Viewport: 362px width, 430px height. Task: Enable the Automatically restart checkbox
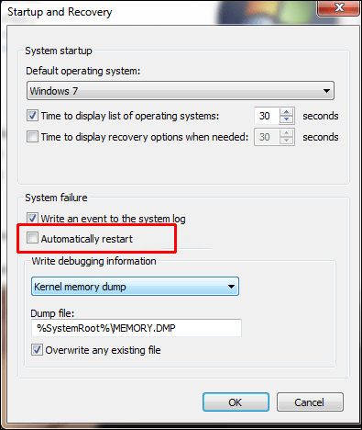pyautogui.click(x=32, y=238)
